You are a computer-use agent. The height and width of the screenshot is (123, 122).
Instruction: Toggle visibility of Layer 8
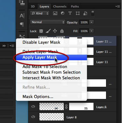coord(33,117)
